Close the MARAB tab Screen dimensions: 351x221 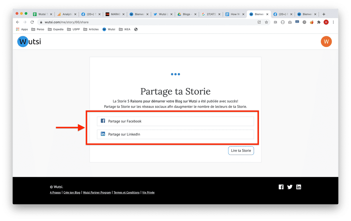123,14
